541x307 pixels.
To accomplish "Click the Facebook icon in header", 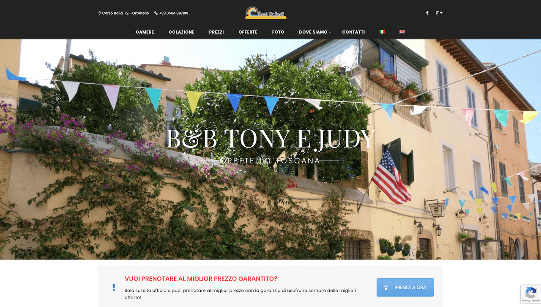I will coord(427,13).
